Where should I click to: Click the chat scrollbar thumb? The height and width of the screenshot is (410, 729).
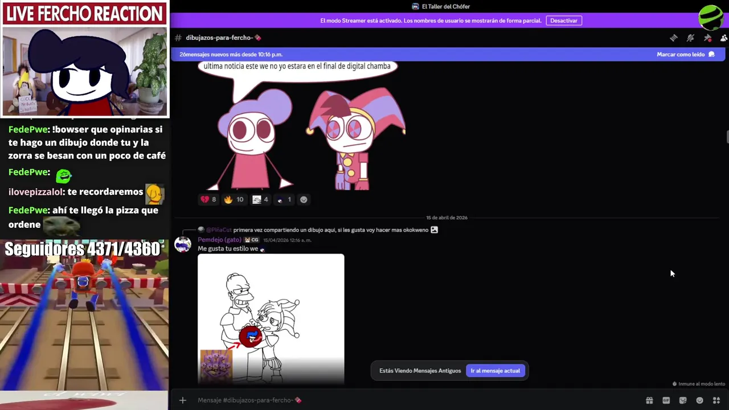[727, 137]
